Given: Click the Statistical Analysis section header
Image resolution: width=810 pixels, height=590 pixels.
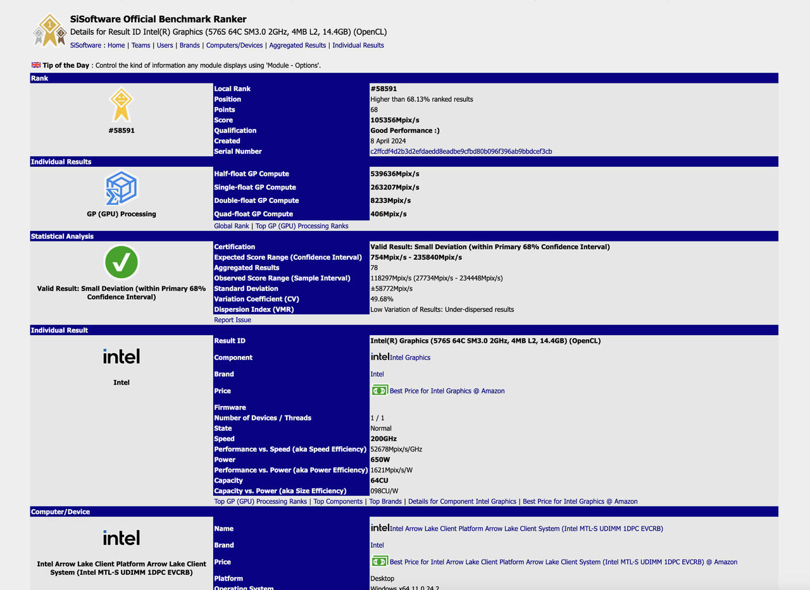Looking at the screenshot, I should coord(404,236).
